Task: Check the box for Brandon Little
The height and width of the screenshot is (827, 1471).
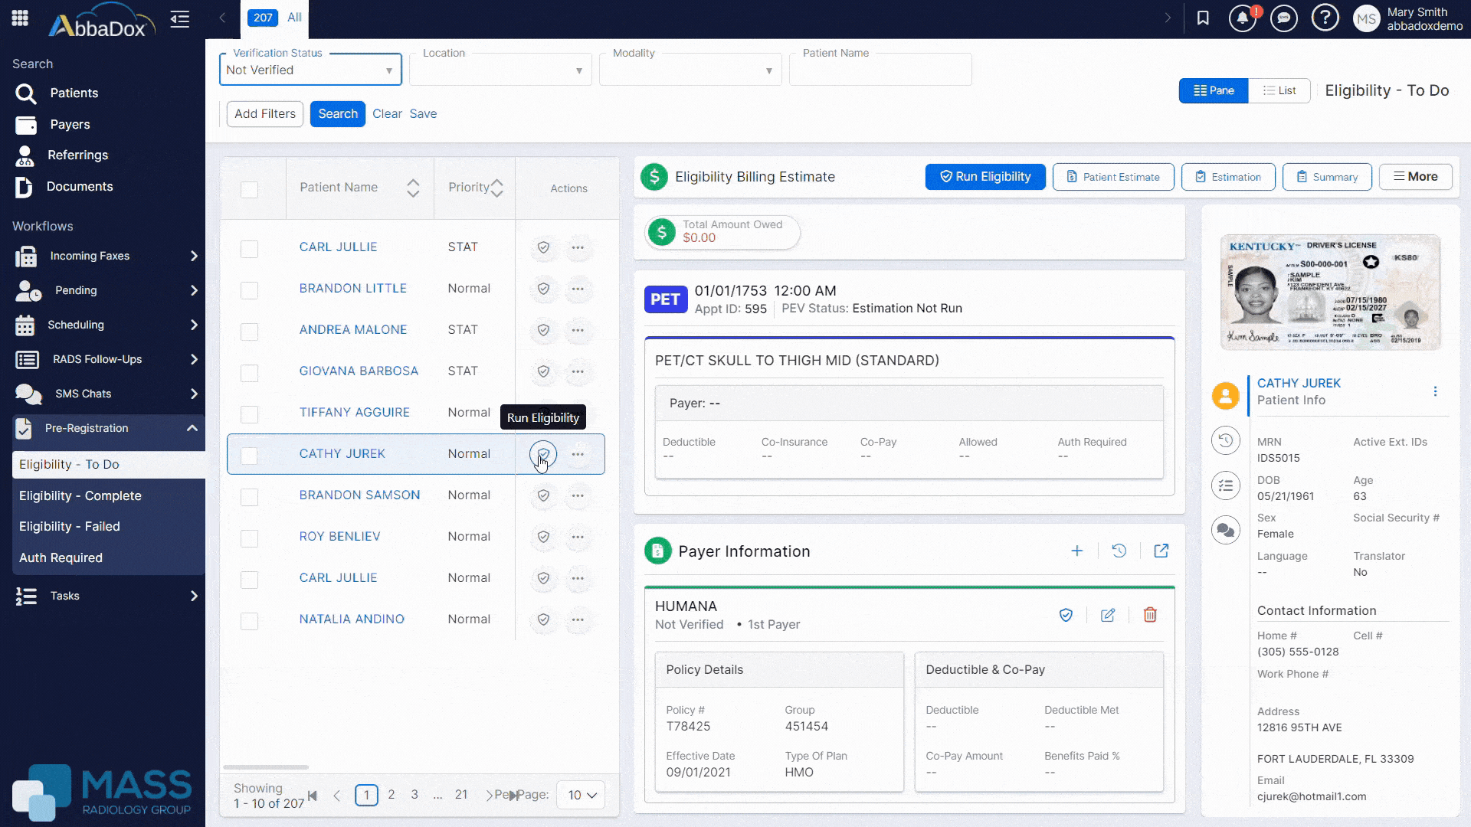Action: click(249, 290)
